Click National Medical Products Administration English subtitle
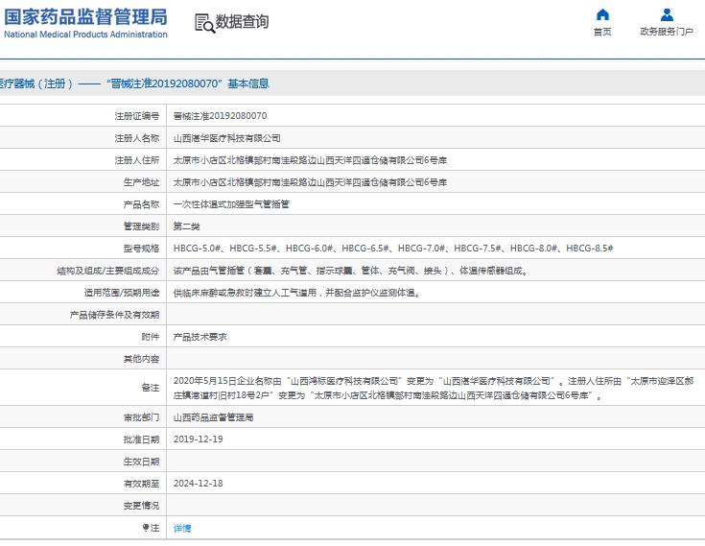Viewport: 705px width, 546px height. click(85, 35)
